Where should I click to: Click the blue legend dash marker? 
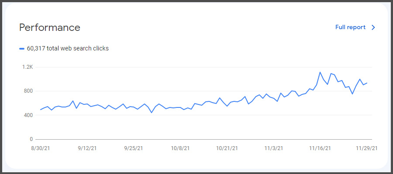click(x=22, y=49)
